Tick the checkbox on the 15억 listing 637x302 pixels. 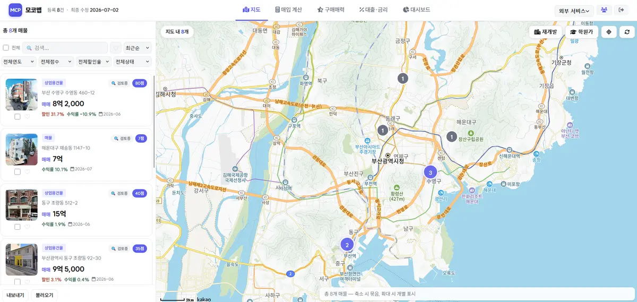tap(18, 227)
